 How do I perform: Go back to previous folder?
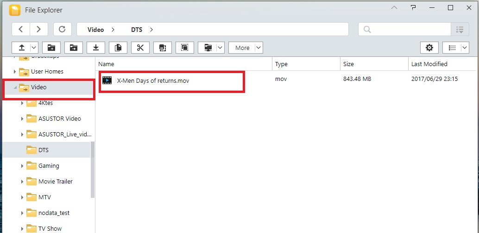click(21, 29)
